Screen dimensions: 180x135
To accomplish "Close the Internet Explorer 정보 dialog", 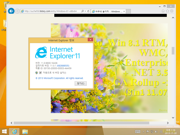I will click(91, 40).
